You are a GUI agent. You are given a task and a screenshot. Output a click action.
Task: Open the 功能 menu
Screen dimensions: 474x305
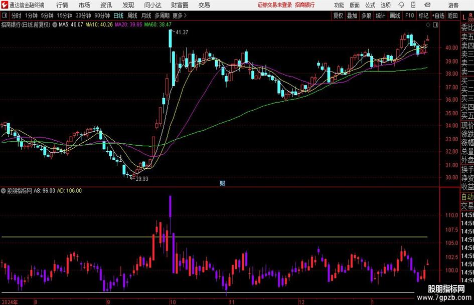[x=339, y=5]
